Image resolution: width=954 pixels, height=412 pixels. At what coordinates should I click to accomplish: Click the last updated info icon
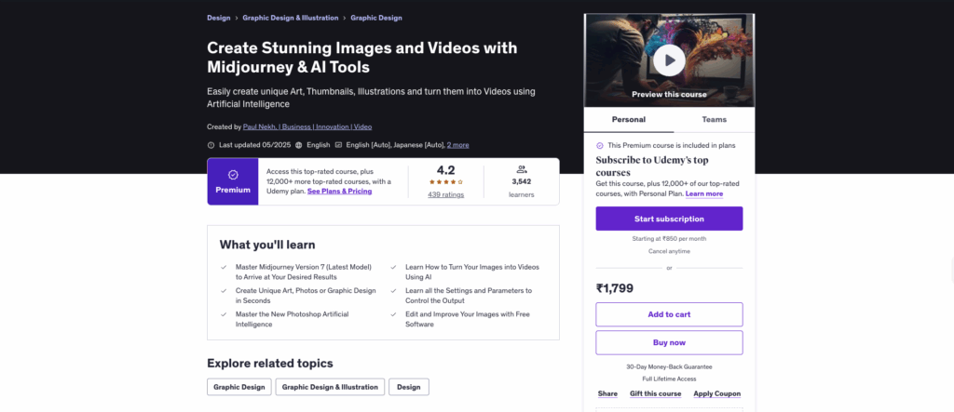click(x=211, y=145)
